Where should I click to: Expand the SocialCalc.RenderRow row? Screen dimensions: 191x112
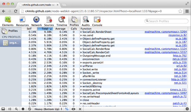click(x=81, y=49)
